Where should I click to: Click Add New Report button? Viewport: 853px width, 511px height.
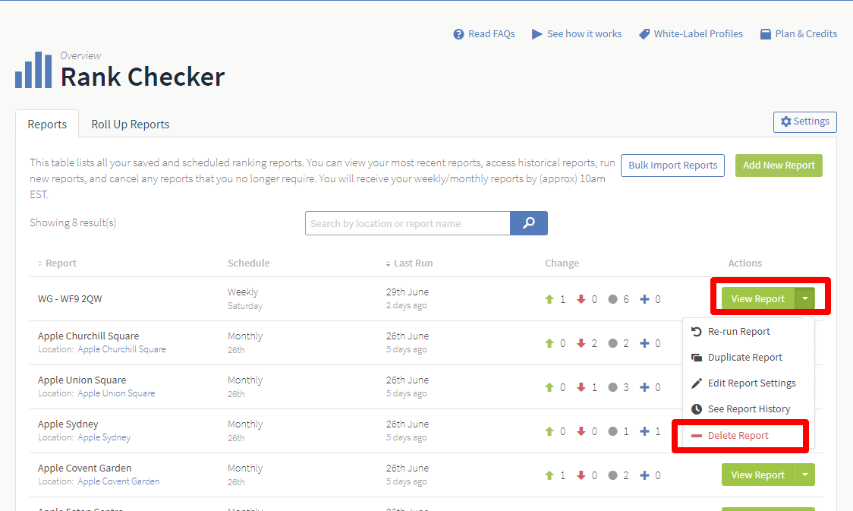pos(779,166)
